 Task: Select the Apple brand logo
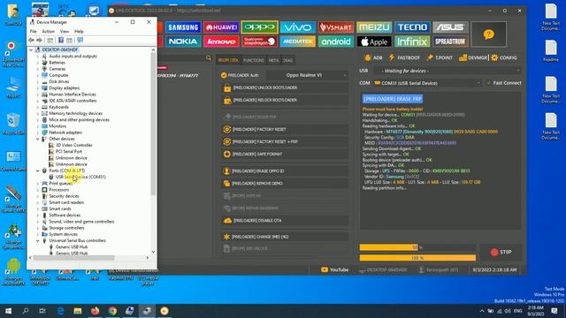tap(374, 42)
